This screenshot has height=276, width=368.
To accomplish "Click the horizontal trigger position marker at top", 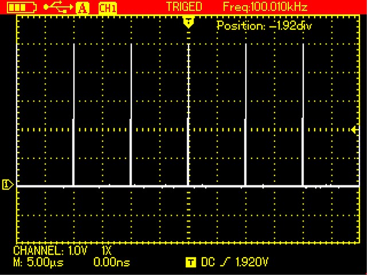I will pos(189,22).
